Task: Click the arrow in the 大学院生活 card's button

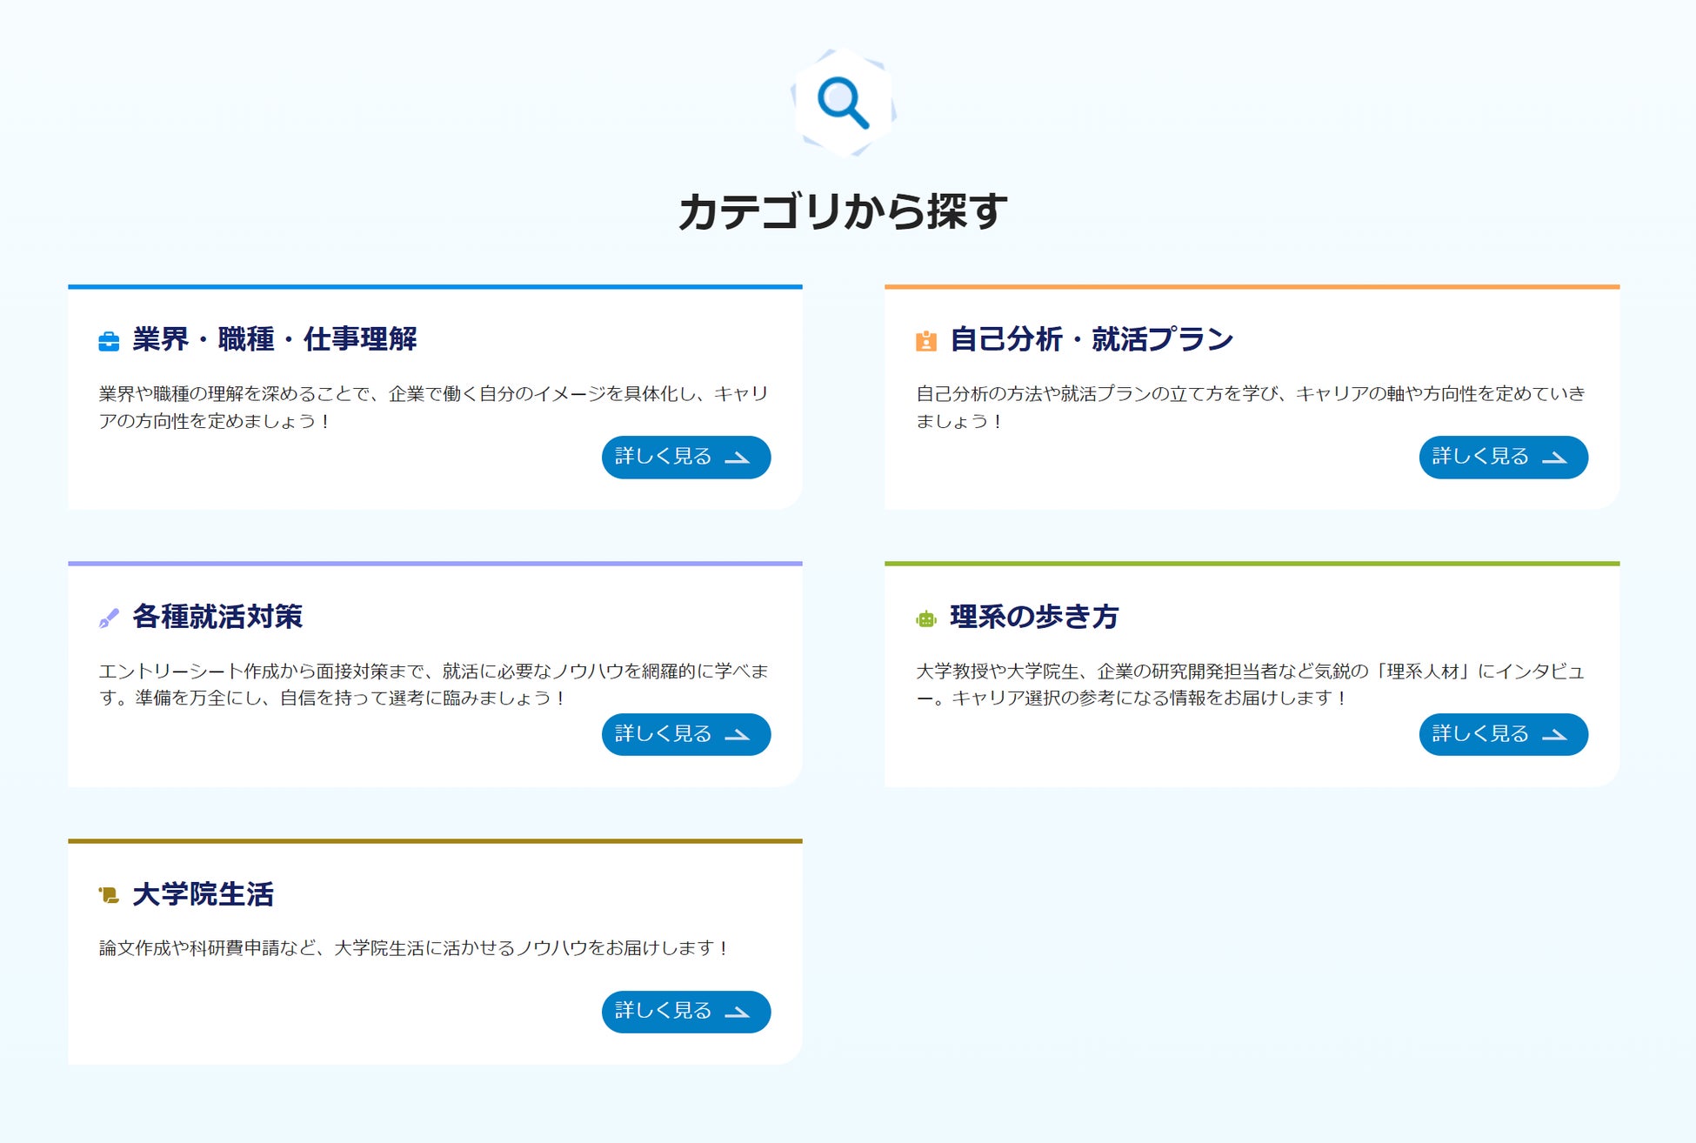Action: click(738, 1013)
